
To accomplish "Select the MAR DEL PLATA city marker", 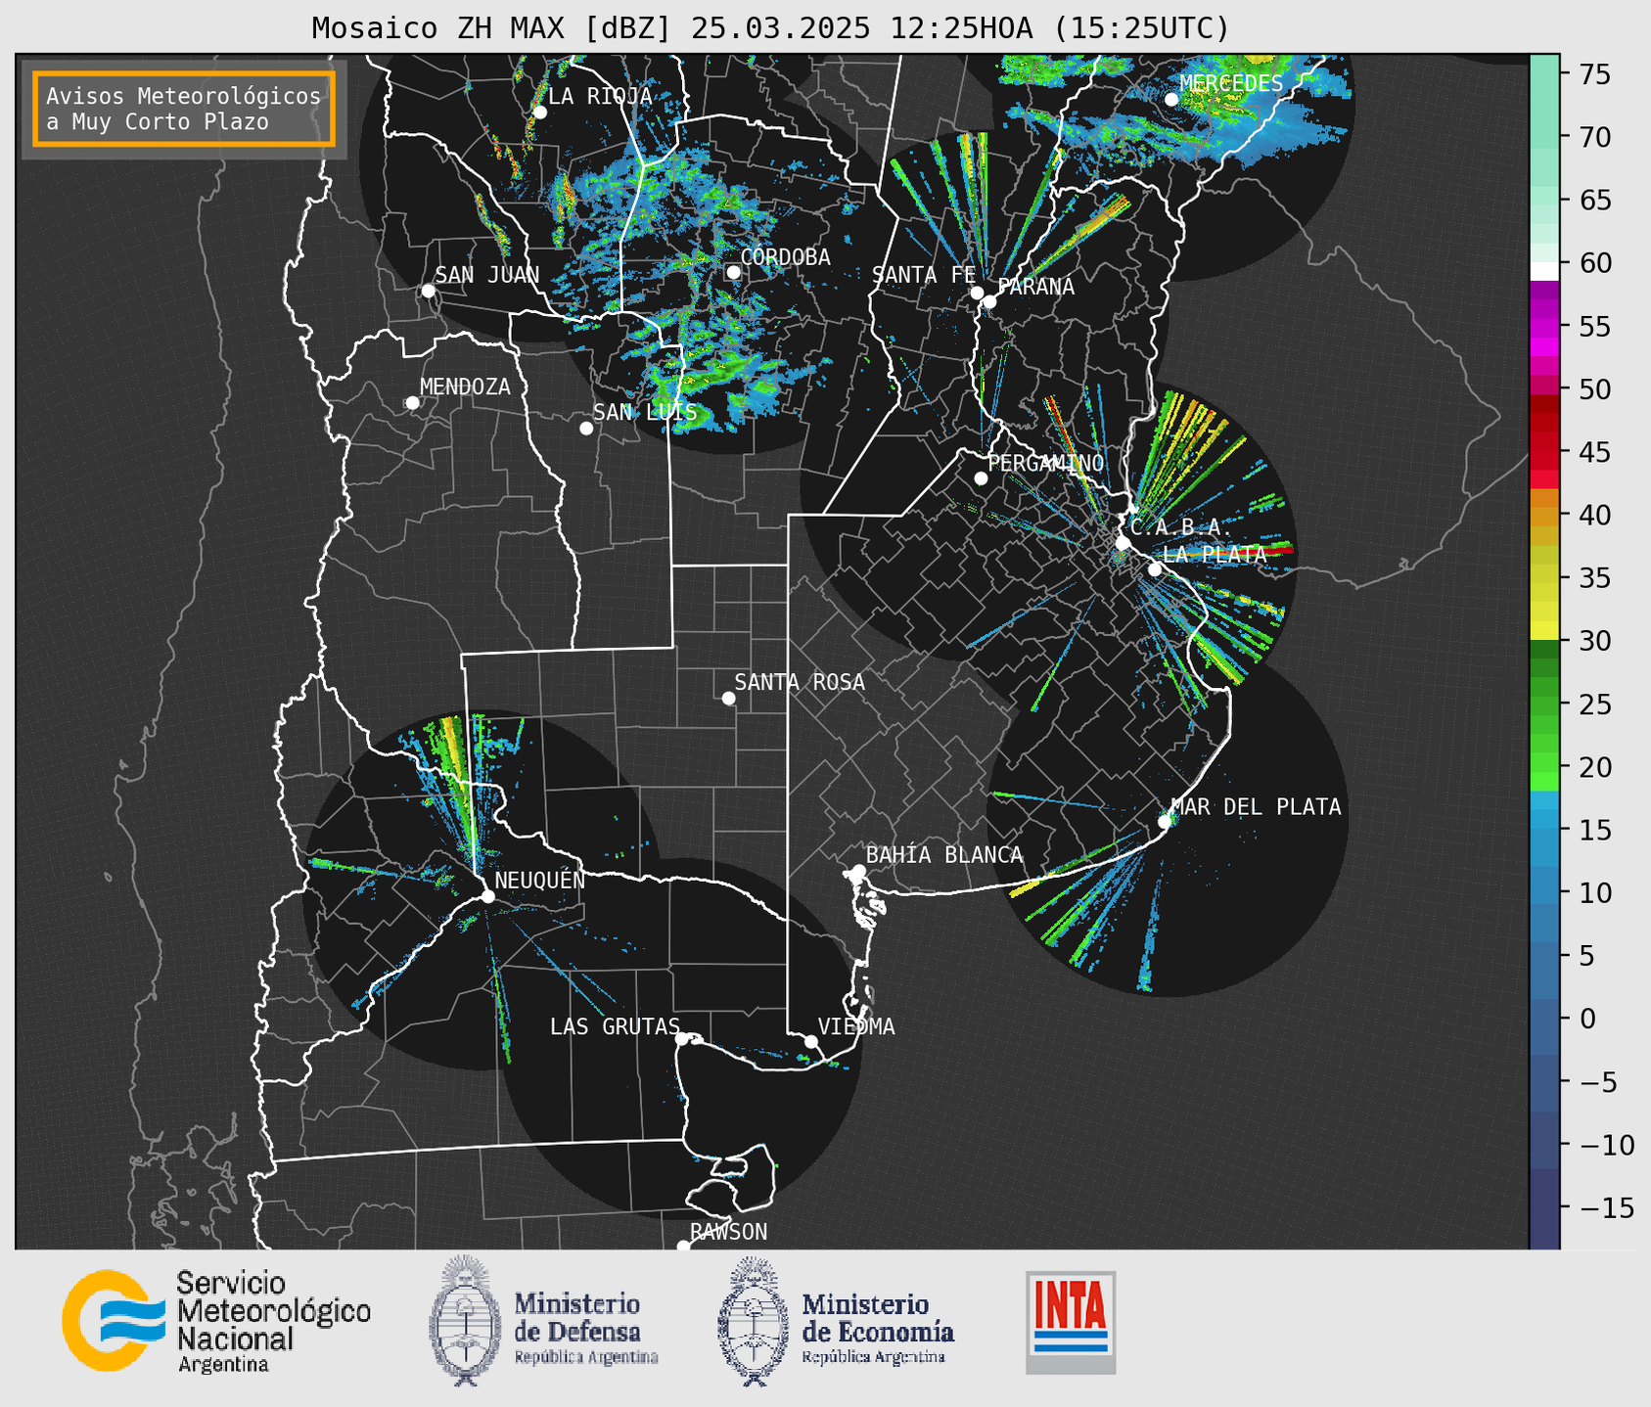I will (x=1165, y=822).
